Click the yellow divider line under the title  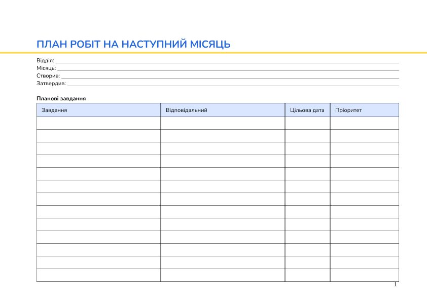213,51
